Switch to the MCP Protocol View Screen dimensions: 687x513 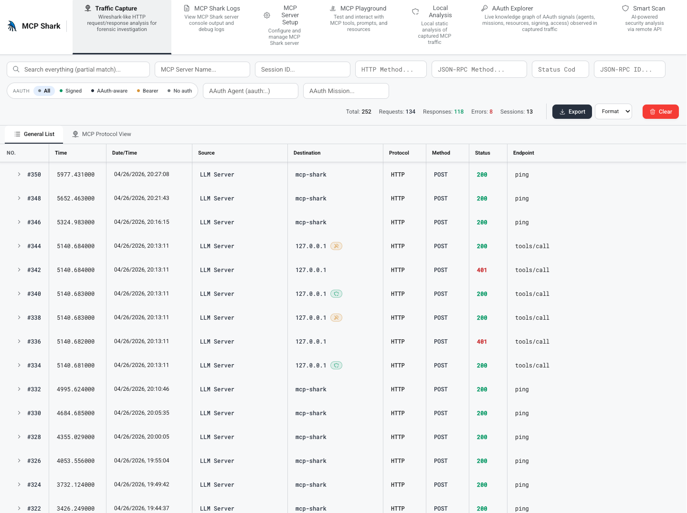[x=102, y=134]
